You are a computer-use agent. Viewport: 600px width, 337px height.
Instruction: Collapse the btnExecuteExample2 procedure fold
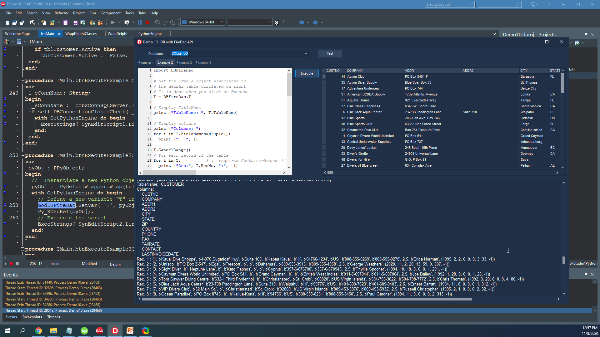(22, 155)
